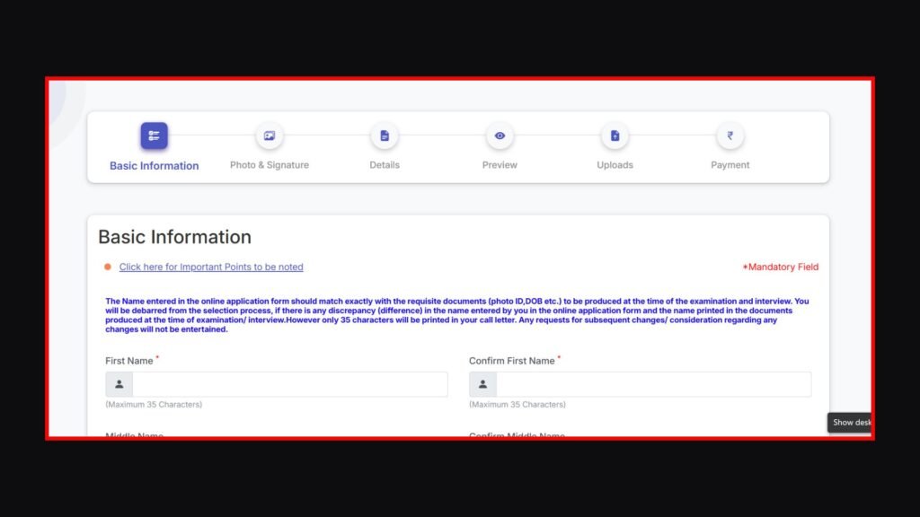This screenshot has height=517, width=920.
Task: Jump to the Preview step label
Action: point(500,165)
